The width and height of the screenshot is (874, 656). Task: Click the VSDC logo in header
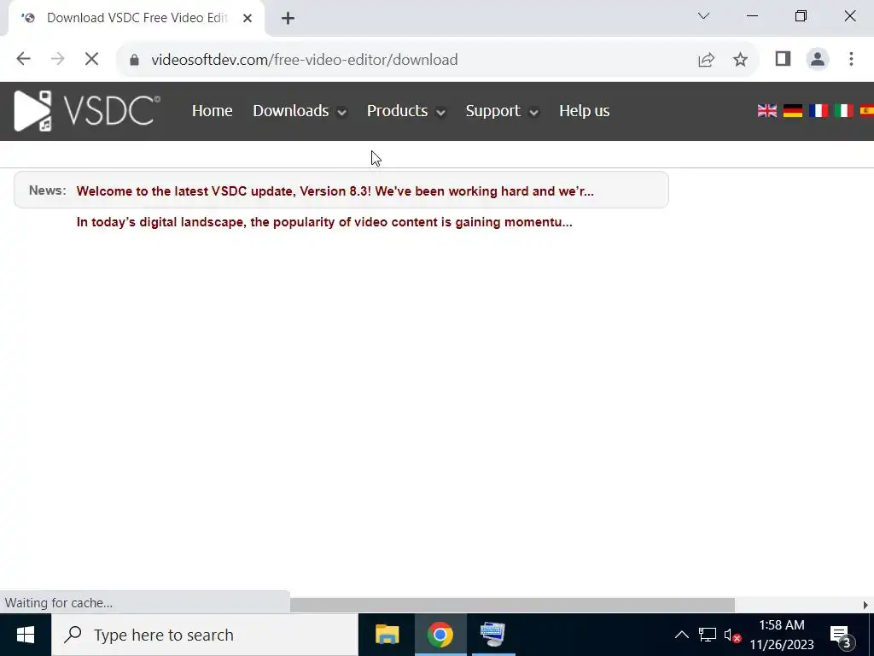(x=87, y=110)
